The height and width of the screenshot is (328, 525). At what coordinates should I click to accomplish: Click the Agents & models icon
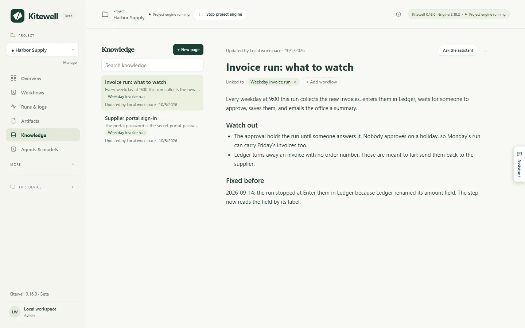pyautogui.click(x=13, y=149)
